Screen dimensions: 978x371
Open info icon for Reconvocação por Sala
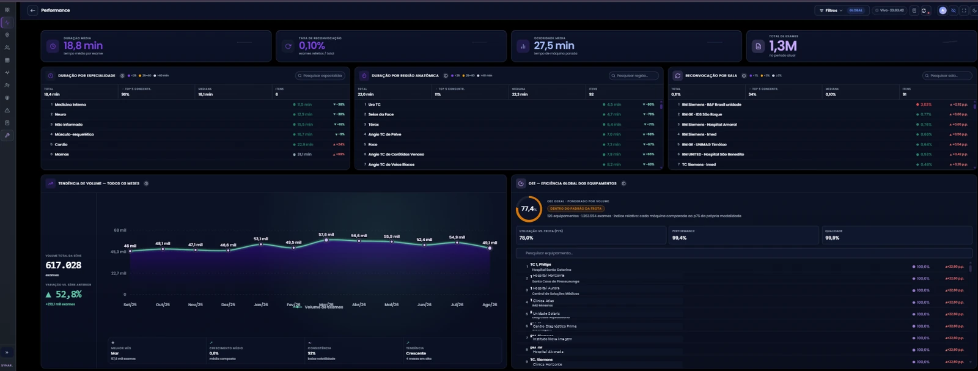[x=744, y=76]
